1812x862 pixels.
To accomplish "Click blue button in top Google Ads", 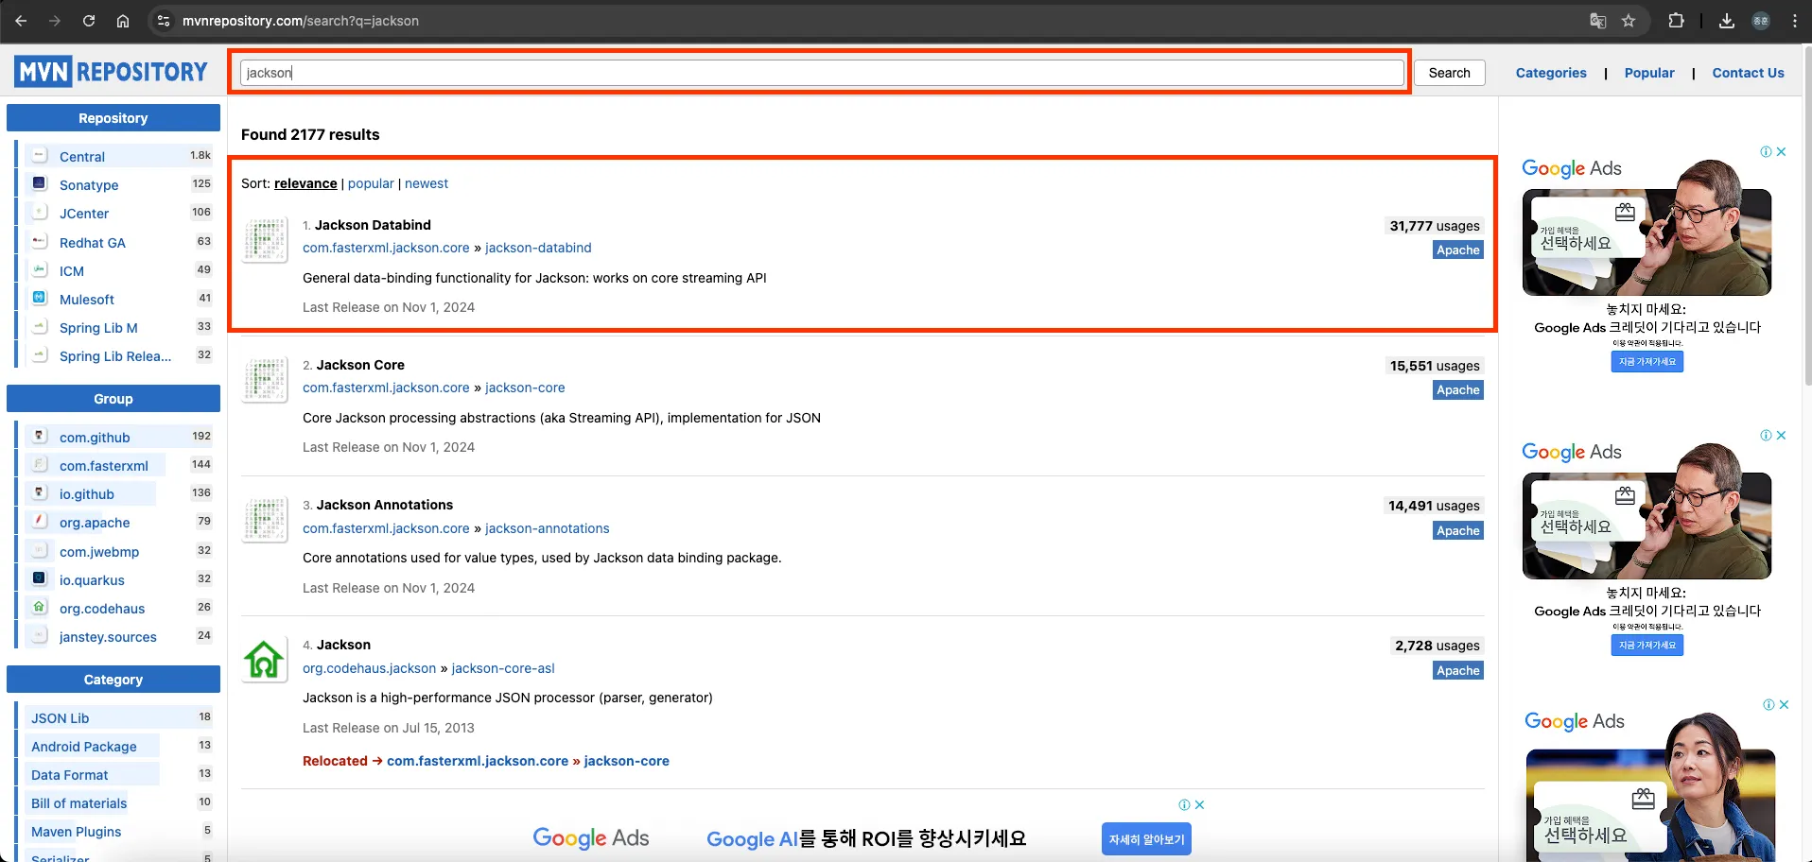I will [x=1647, y=362].
